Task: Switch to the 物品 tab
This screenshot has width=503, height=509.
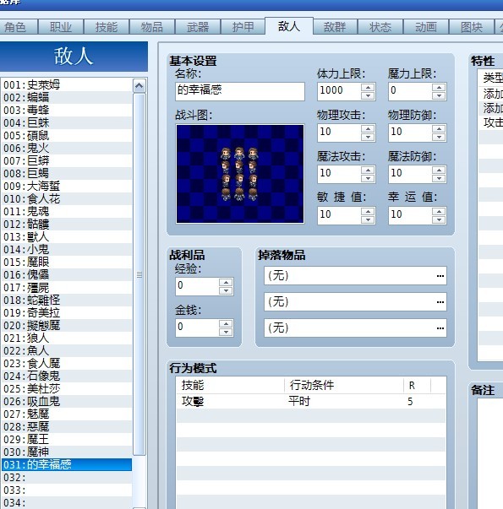Action: [152, 27]
